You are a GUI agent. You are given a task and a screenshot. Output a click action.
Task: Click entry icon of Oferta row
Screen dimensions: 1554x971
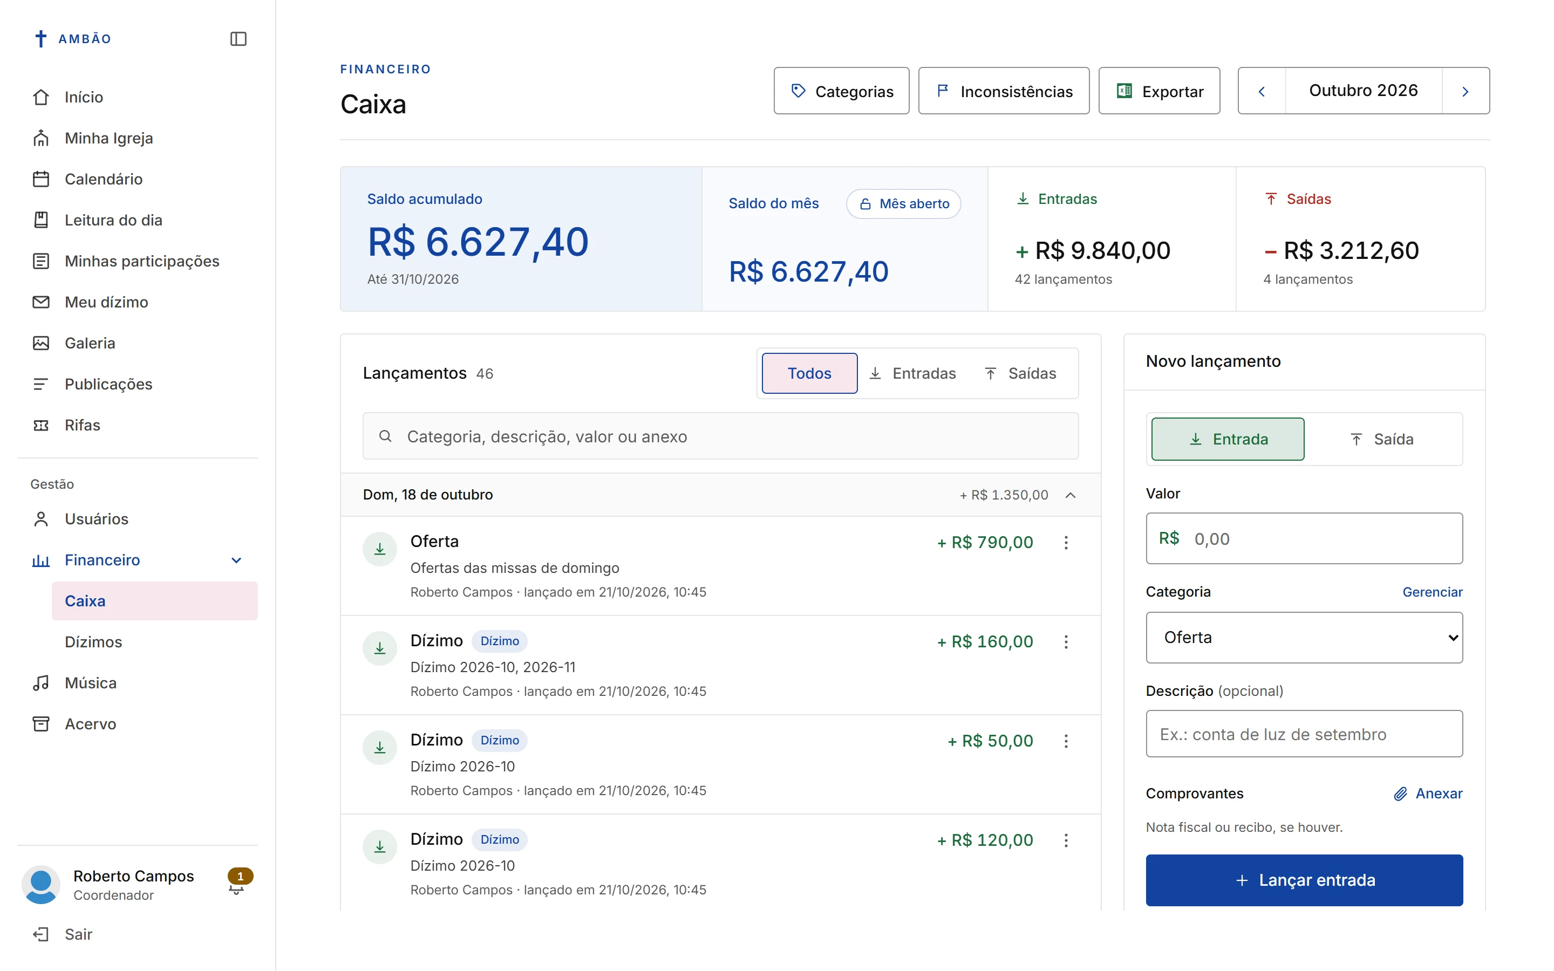(380, 549)
